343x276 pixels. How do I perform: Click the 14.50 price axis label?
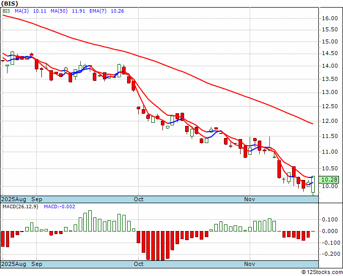(x=330, y=53)
